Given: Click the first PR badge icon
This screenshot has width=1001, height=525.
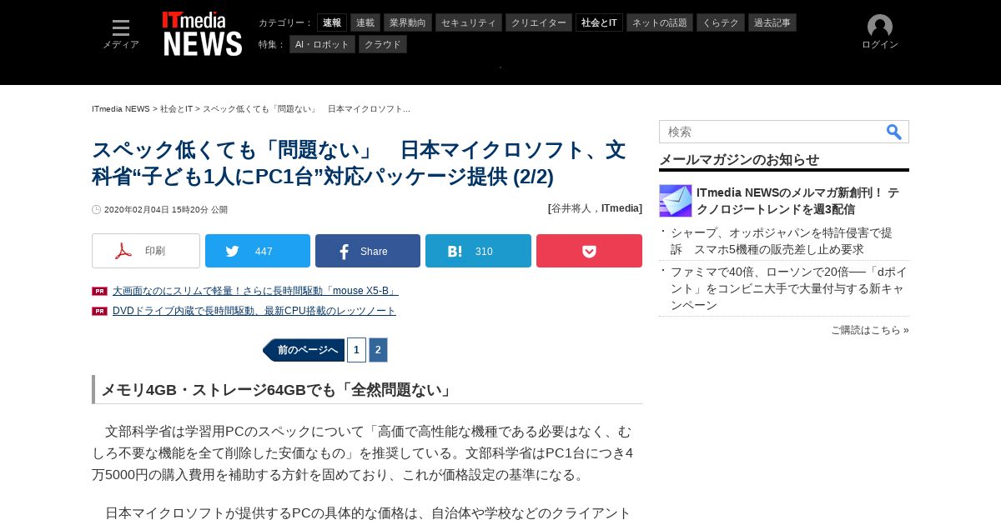Looking at the screenshot, I should point(99,291).
